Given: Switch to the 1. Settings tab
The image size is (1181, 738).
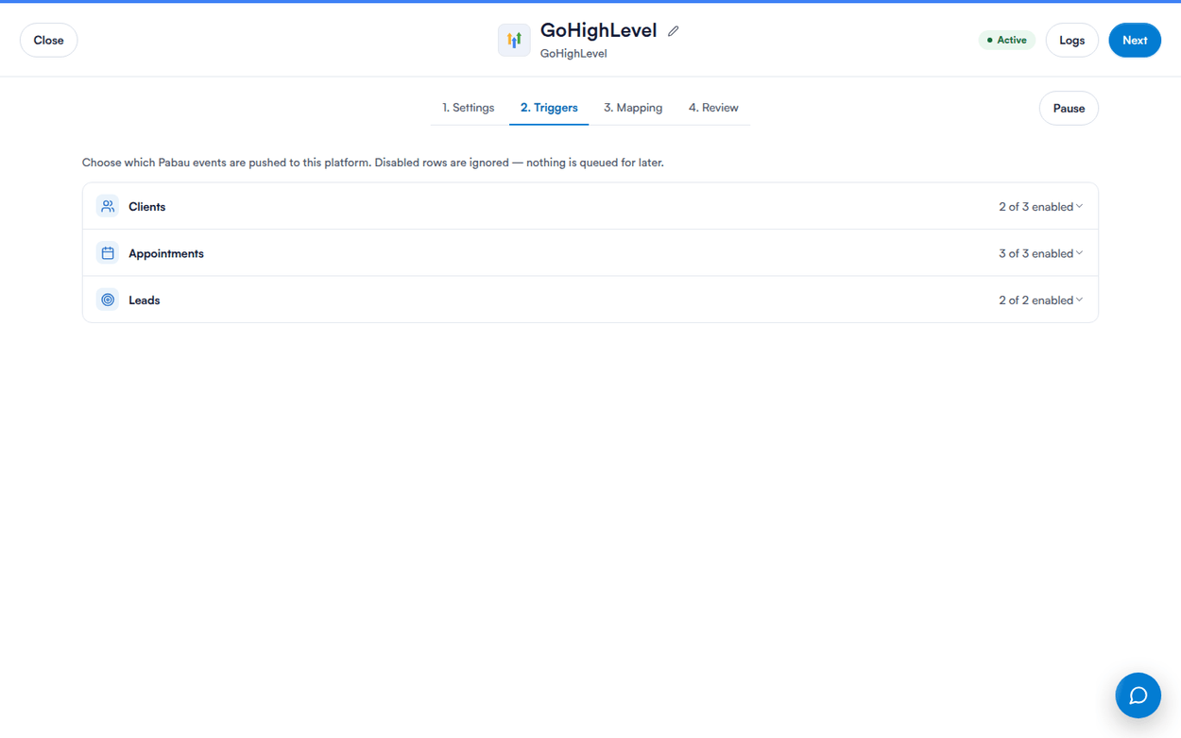Looking at the screenshot, I should click(x=468, y=108).
